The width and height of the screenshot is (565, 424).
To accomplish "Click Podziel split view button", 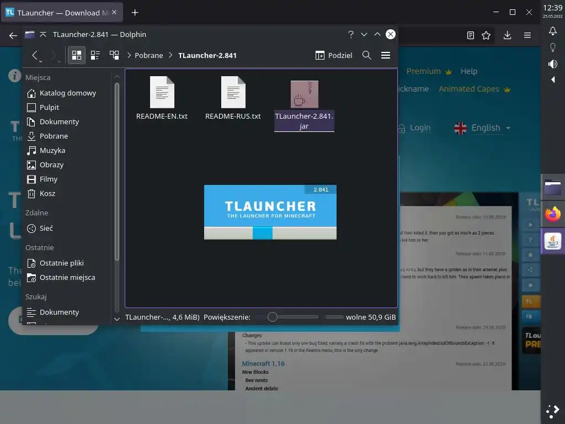I will click(334, 55).
